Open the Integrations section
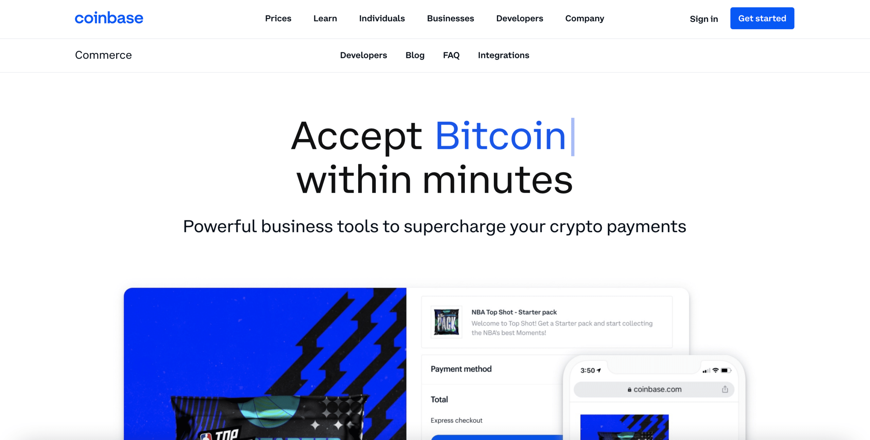This screenshot has width=870, height=440. click(503, 55)
